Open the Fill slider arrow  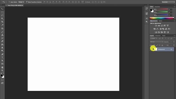(174, 45)
